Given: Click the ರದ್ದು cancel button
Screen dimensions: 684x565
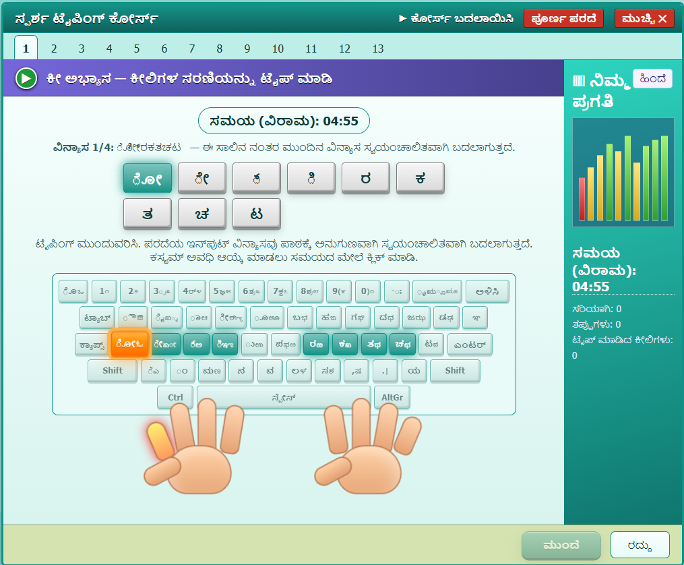Looking at the screenshot, I should [x=640, y=545].
